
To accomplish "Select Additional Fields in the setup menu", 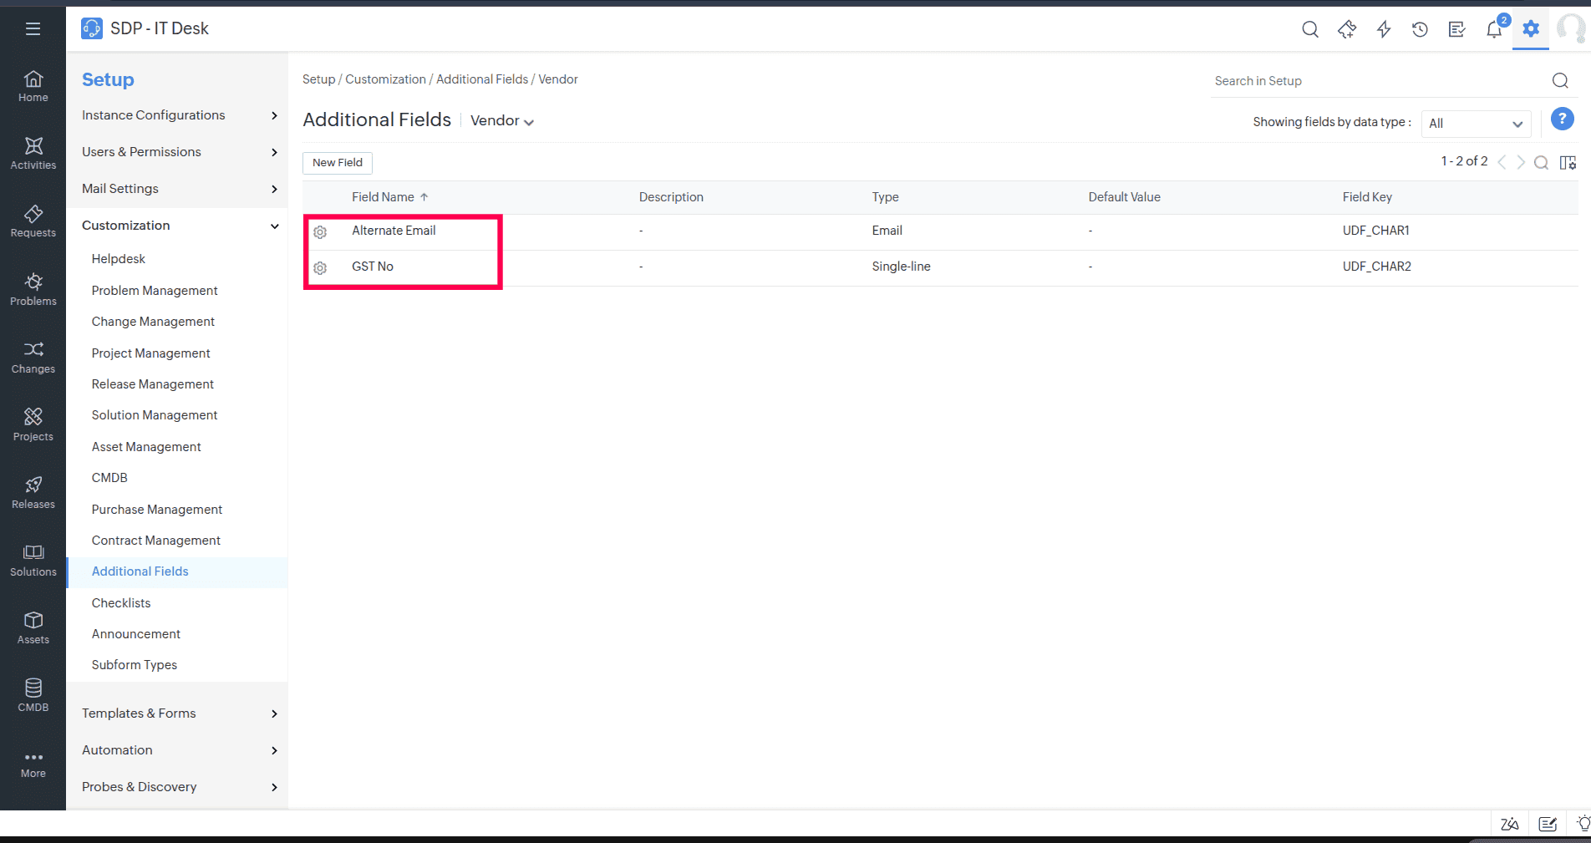I will click(140, 571).
